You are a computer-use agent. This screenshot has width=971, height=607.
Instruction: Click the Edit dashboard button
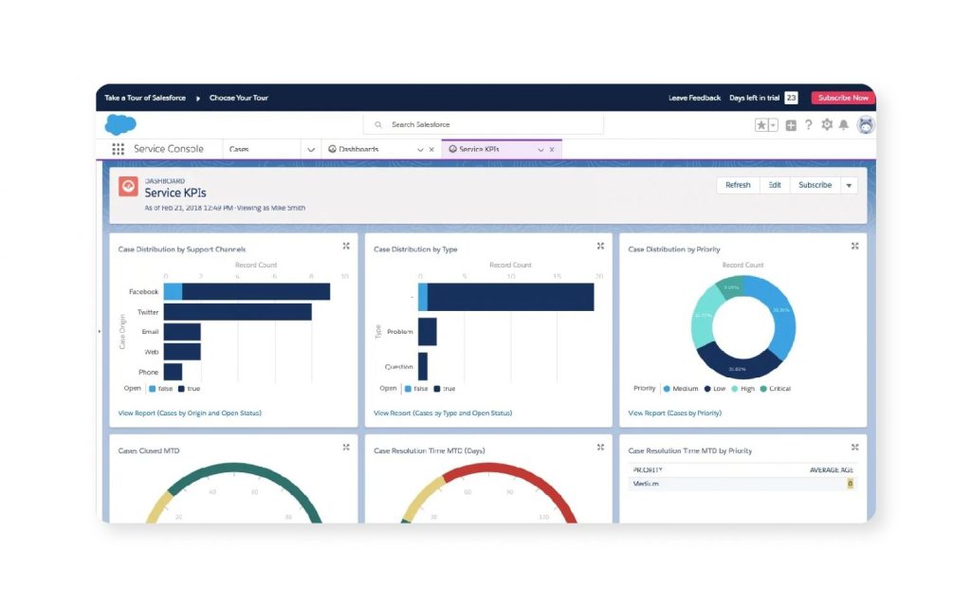coord(775,185)
